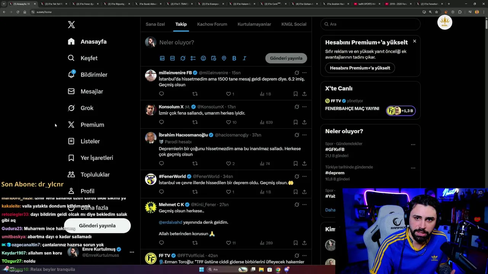Open more options for #deprem trend

point(413,168)
